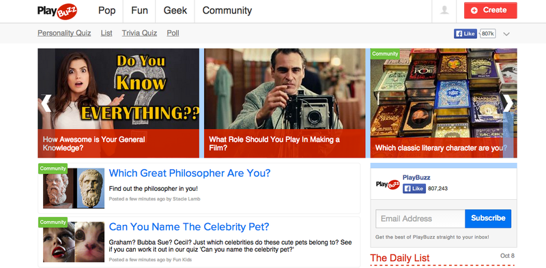The width and height of the screenshot is (546, 268).
Task: Open the user profile icon
Action: click(444, 10)
